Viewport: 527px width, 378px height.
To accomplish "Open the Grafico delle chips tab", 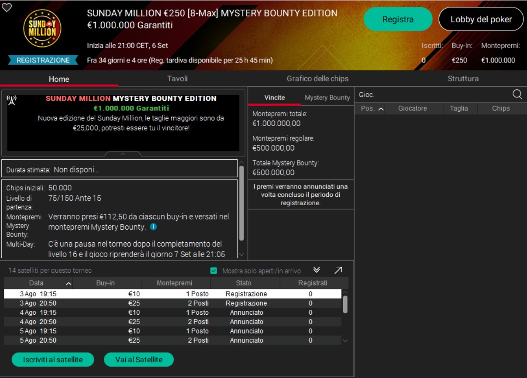I will (x=317, y=79).
